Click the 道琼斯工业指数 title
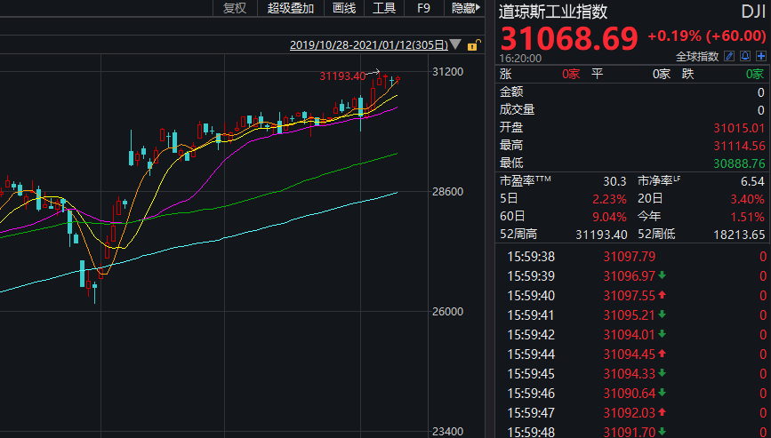The height and width of the screenshot is (438, 771). (552, 12)
